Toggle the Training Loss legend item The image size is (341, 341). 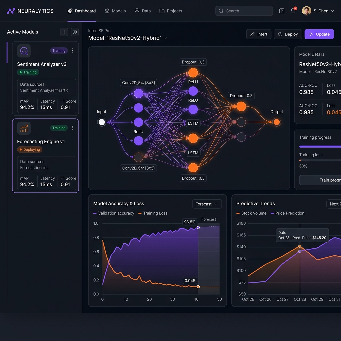coord(153,213)
